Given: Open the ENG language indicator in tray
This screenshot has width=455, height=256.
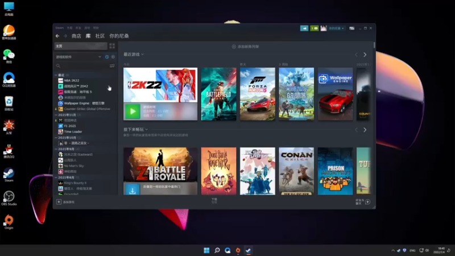Looking at the screenshot, I should pyautogui.click(x=412, y=250).
